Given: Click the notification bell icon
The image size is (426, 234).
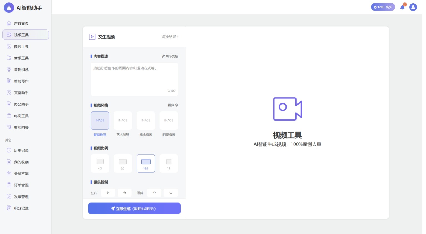Looking at the screenshot, I should tap(402, 7).
